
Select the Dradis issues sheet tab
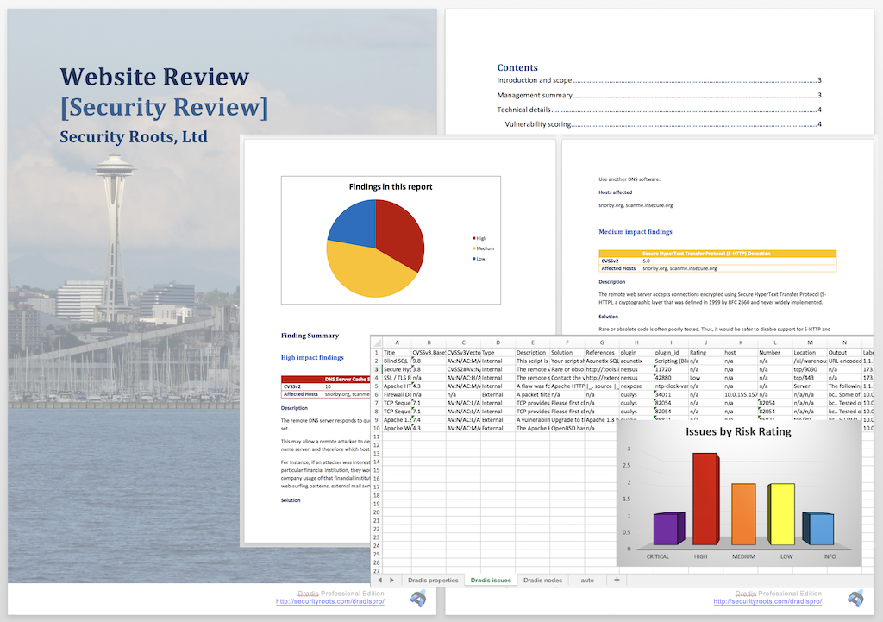click(x=491, y=580)
